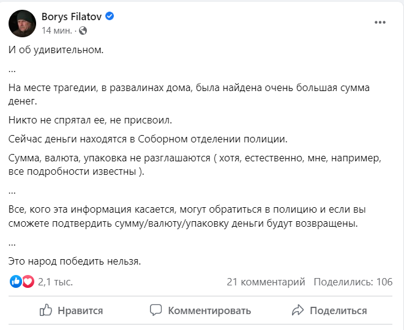Click the blue thumbs-up reaction icon
The height and width of the screenshot is (330, 404).
click(16, 282)
